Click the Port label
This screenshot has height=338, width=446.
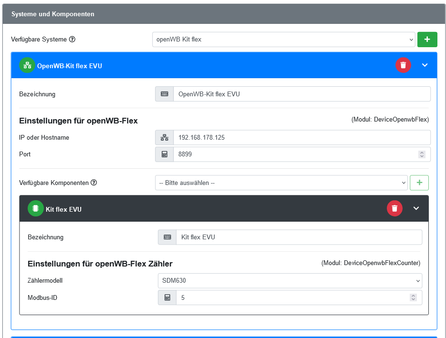coord(25,154)
